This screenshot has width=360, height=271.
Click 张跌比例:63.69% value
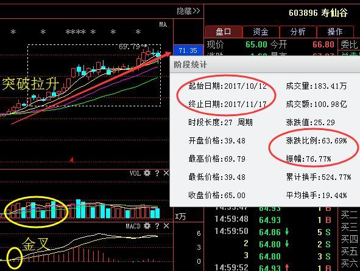point(316,140)
